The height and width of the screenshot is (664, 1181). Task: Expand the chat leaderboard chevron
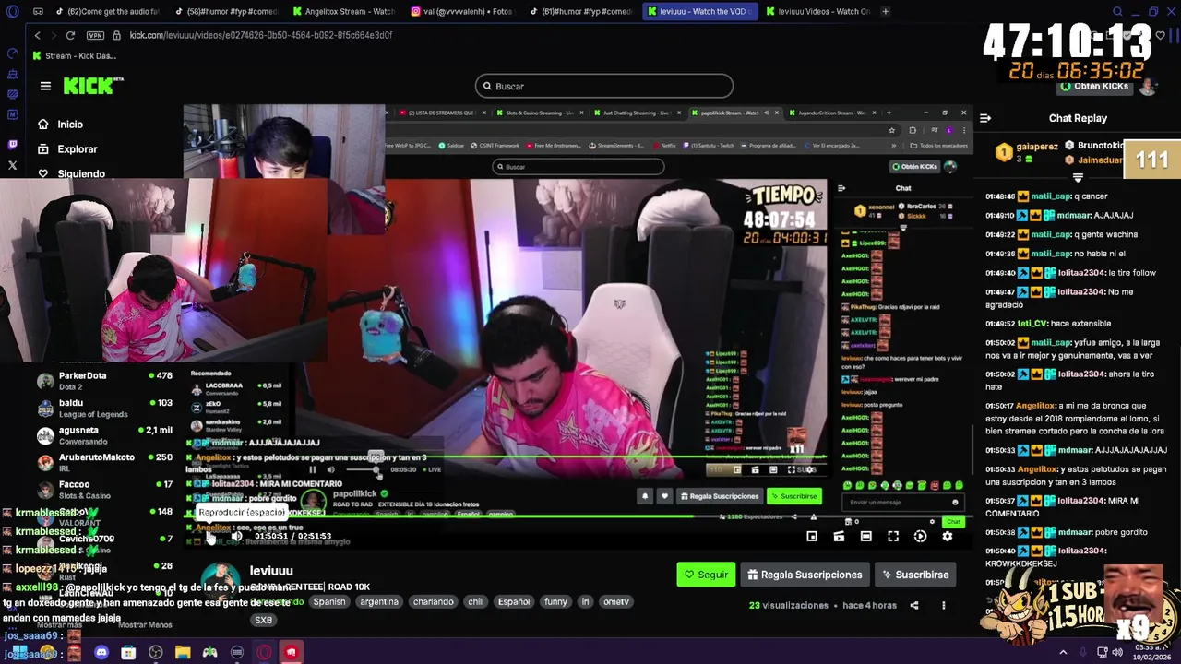point(1078,177)
